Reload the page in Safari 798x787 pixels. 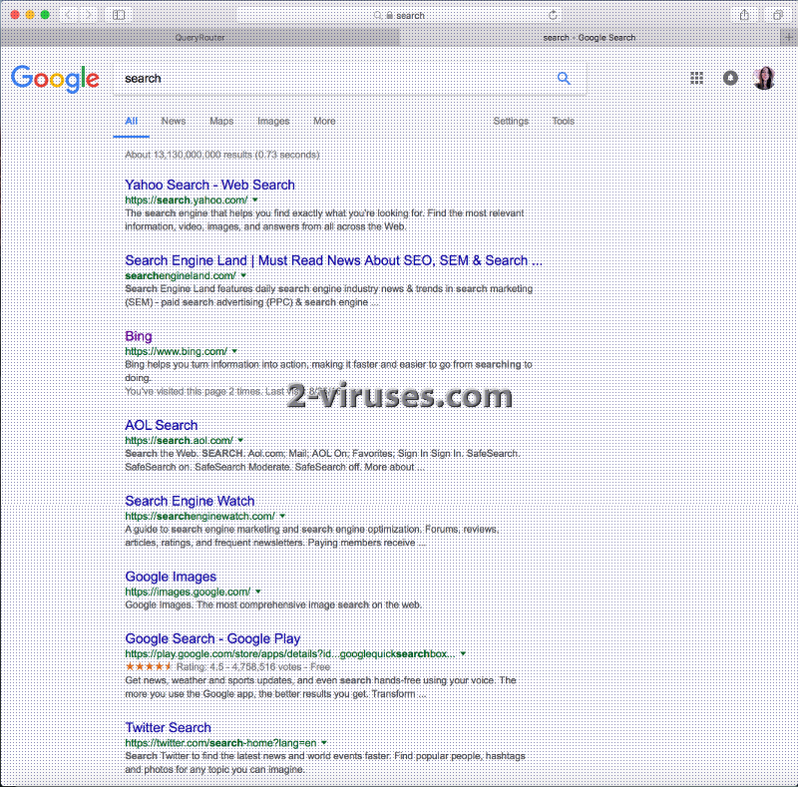click(x=554, y=15)
